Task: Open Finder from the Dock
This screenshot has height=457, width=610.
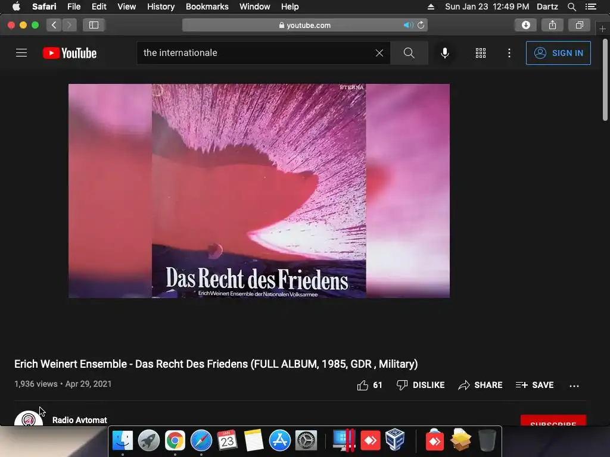Action: (123, 440)
